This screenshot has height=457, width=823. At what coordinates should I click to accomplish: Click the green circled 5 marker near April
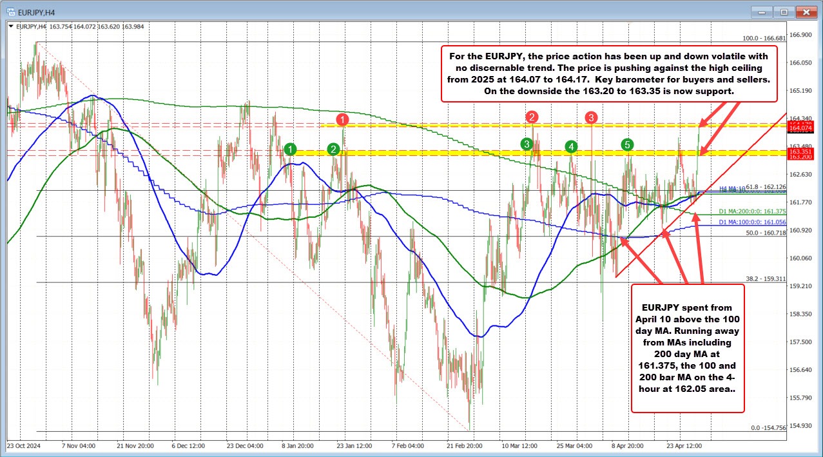click(x=626, y=146)
